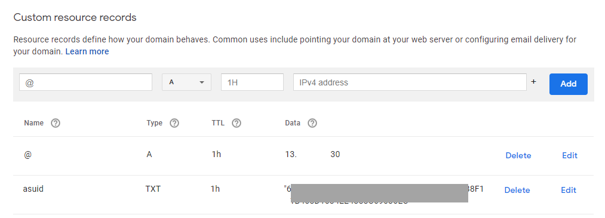605x218 pixels.
Task: Open the question mark beside TTL
Action: (x=237, y=124)
